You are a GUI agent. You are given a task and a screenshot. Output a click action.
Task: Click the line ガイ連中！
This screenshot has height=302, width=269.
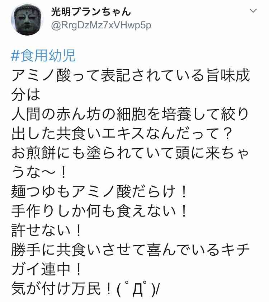(x=46, y=270)
